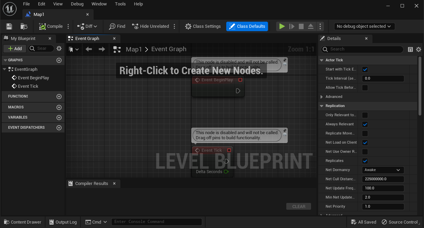Image resolution: width=424 pixels, height=228 pixels.
Task: Close the Event Graph tab
Action: (x=114, y=39)
